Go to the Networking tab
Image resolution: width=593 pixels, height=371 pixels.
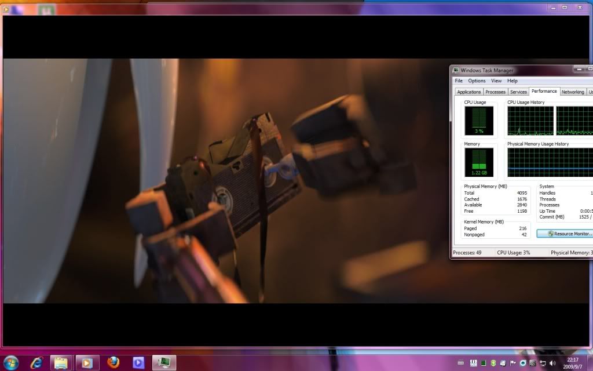pos(572,92)
